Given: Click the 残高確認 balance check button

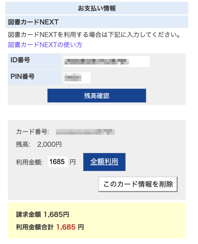Looking at the screenshot, I should (97, 95).
